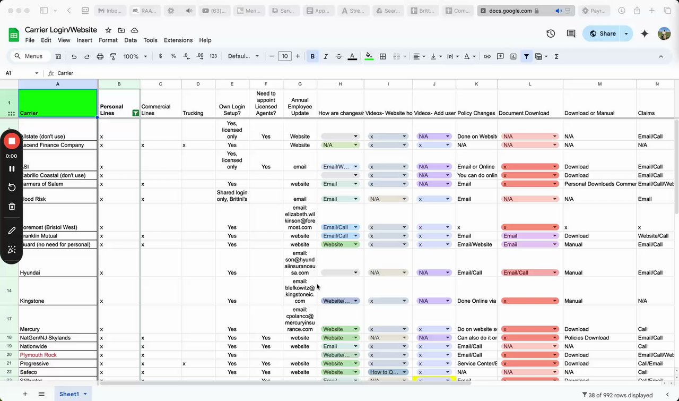The width and height of the screenshot is (679, 401).
Task: Toggle the filter funnel in toolbar
Action: click(x=526, y=56)
